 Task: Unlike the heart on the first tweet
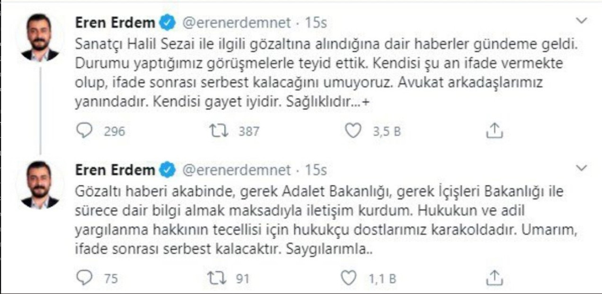coord(352,130)
